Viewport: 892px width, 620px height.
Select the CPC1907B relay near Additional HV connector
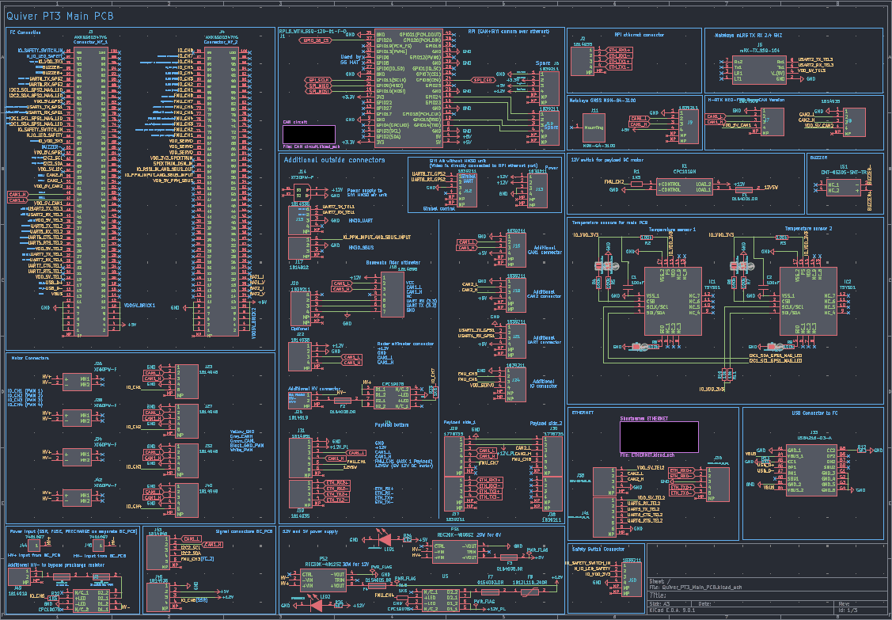(392, 397)
